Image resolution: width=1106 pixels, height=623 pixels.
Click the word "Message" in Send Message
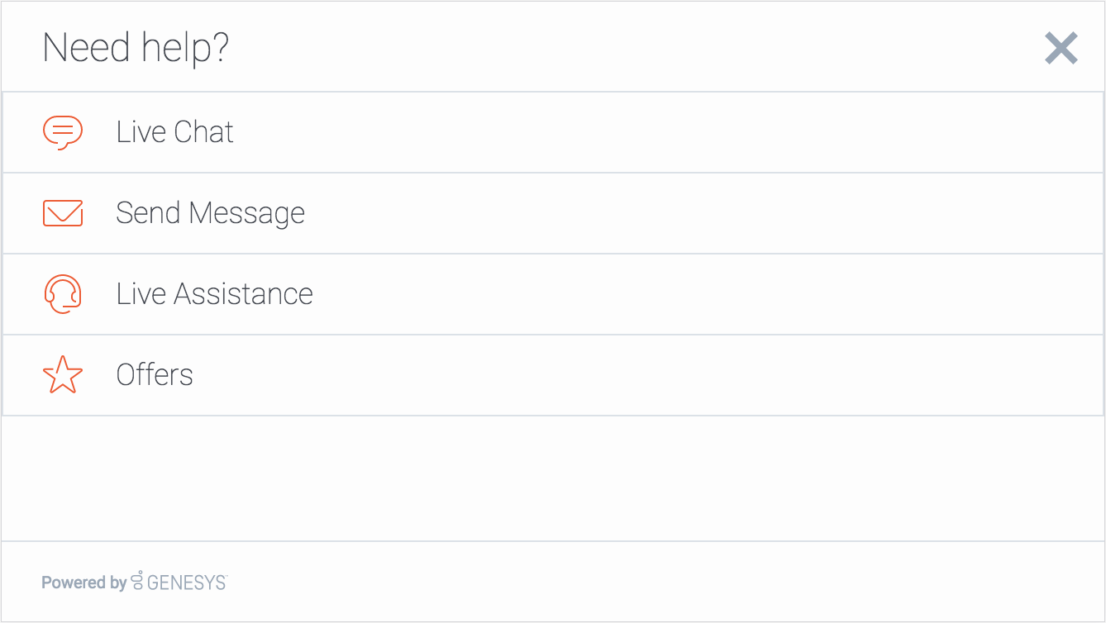(246, 213)
